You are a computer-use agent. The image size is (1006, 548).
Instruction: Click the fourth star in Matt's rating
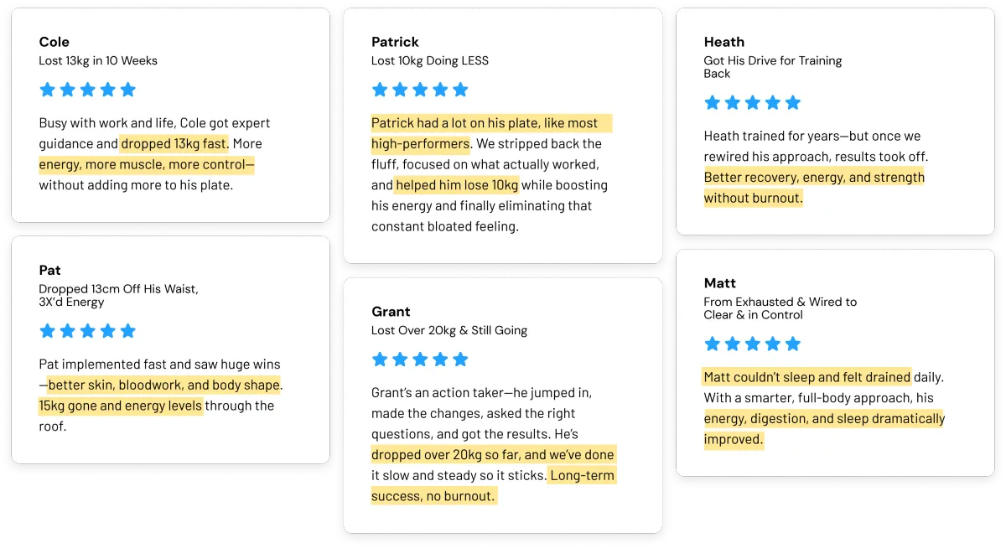(773, 344)
